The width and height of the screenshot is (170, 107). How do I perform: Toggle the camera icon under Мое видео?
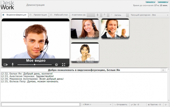pos(6,65)
